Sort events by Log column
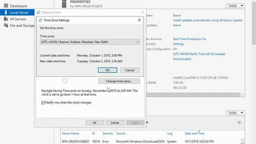This screenshot has width=256, height=144. pyautogui.click(x=170, y=133)
